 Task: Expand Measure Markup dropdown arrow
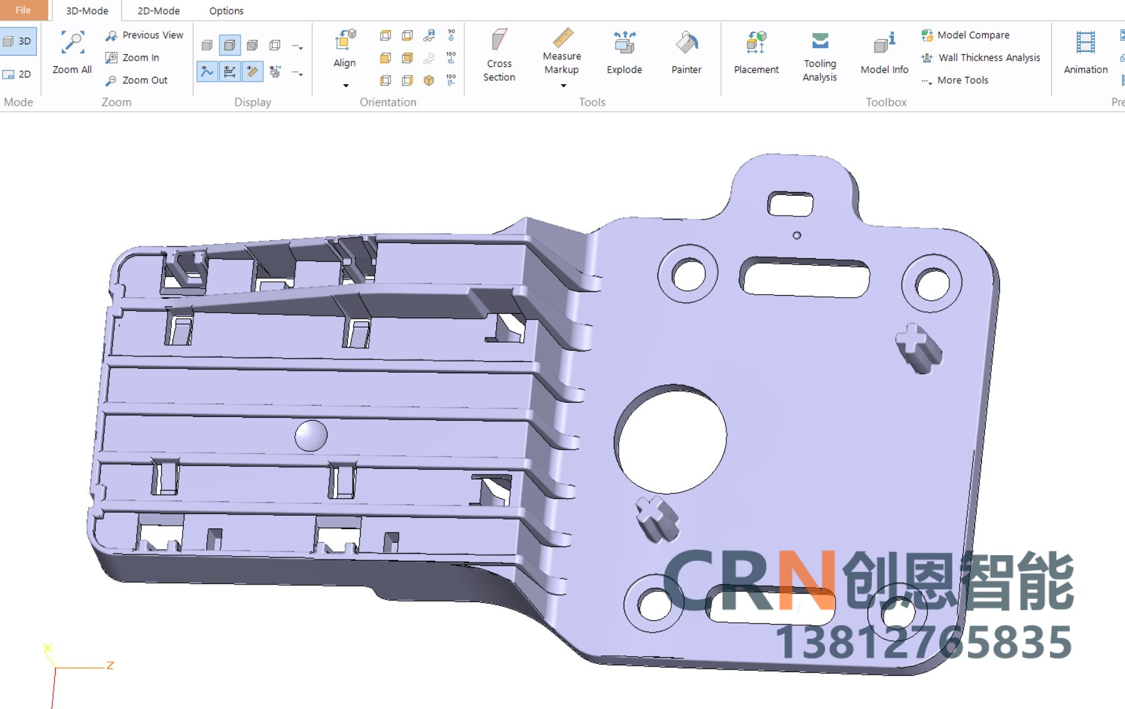pyautogui.click(x=562, y=86)
